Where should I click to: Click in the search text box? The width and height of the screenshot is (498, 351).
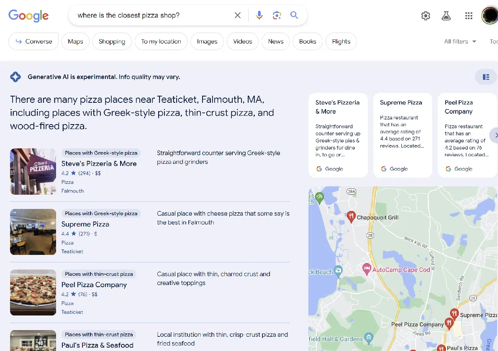click(153, 15)
